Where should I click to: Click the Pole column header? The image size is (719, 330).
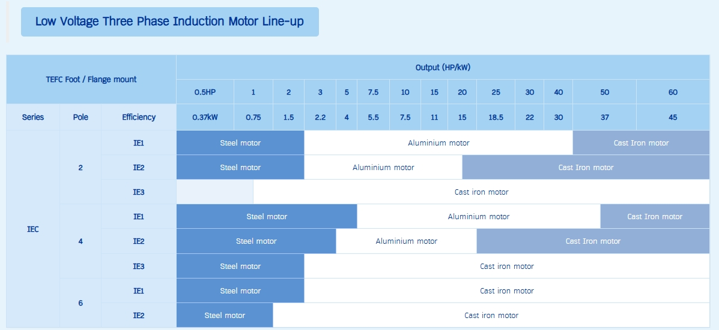(x=80, y=117)
